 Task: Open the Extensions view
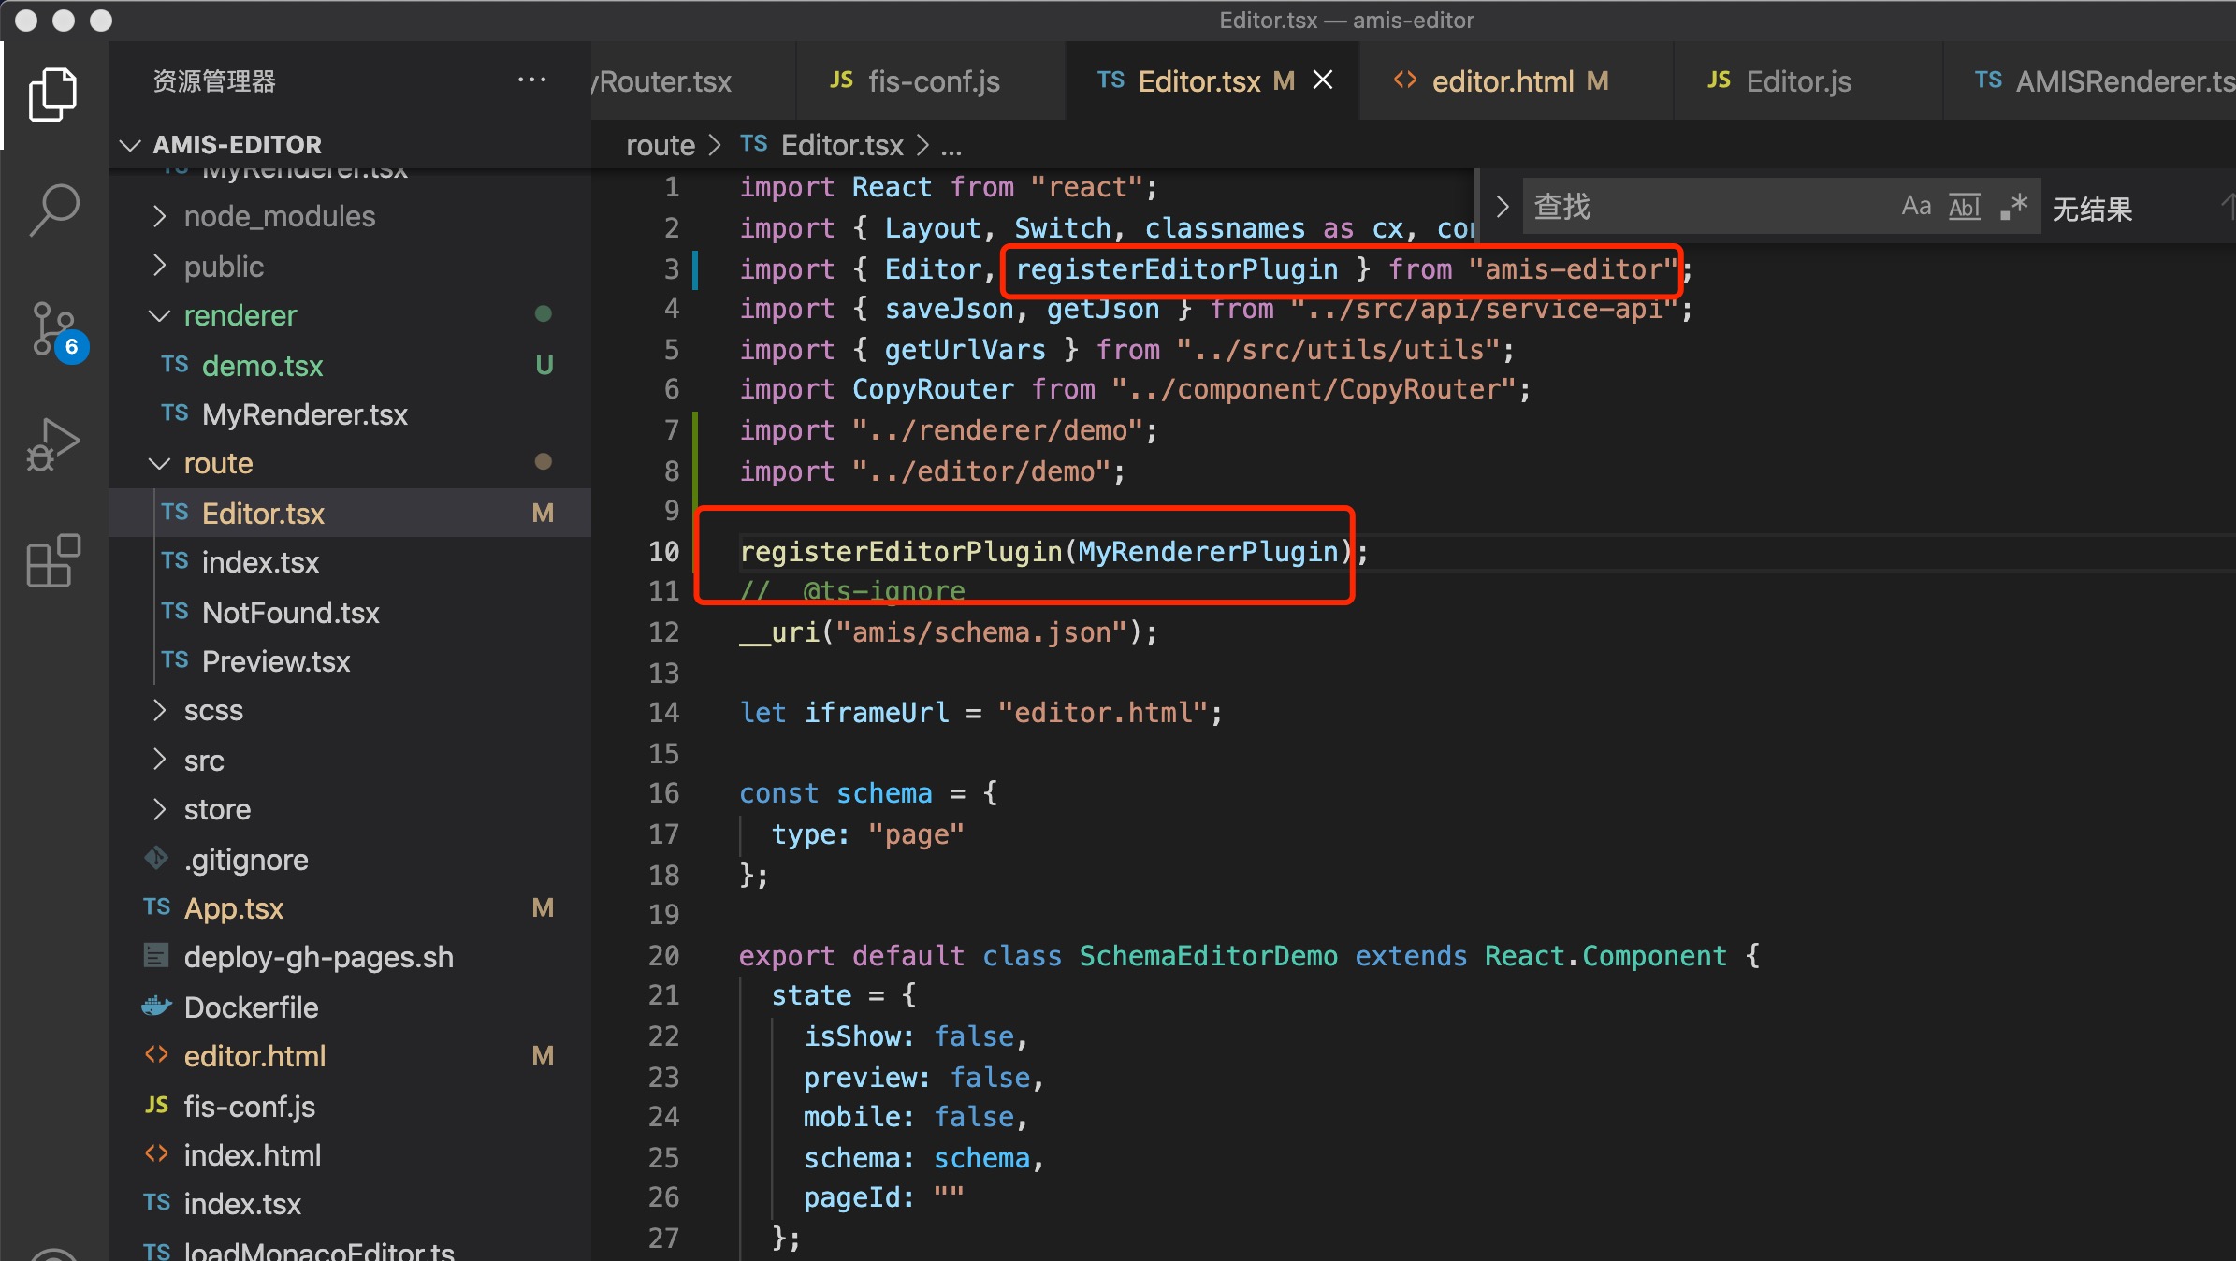pyautogui.click(x=53, y=561)
